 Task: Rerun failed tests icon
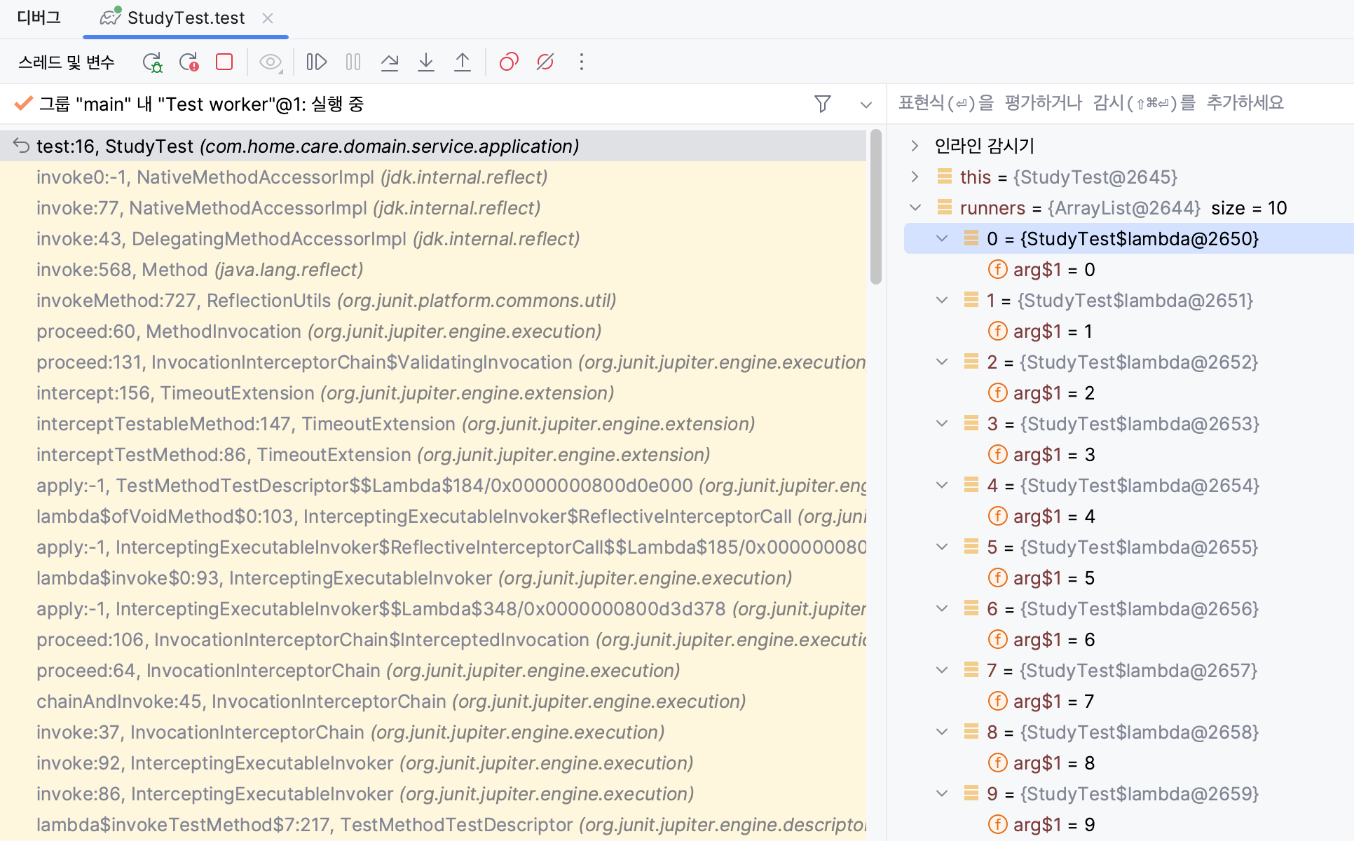click(x=189, y=62)
